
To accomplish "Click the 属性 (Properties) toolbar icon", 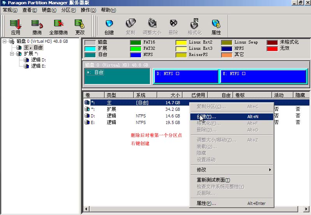I will click(x=216, y=24).
